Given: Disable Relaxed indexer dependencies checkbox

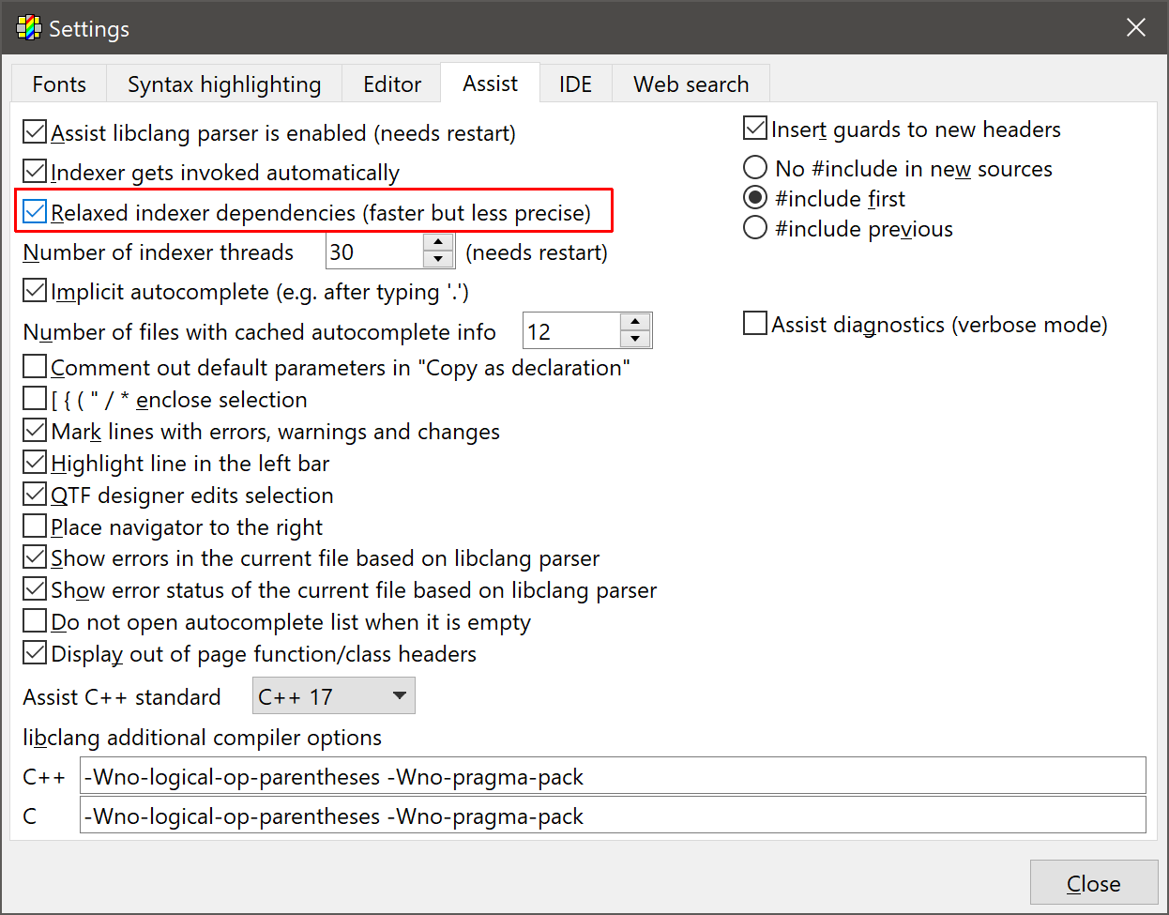Looking at the screenshot, I should (x=35, y=212).
